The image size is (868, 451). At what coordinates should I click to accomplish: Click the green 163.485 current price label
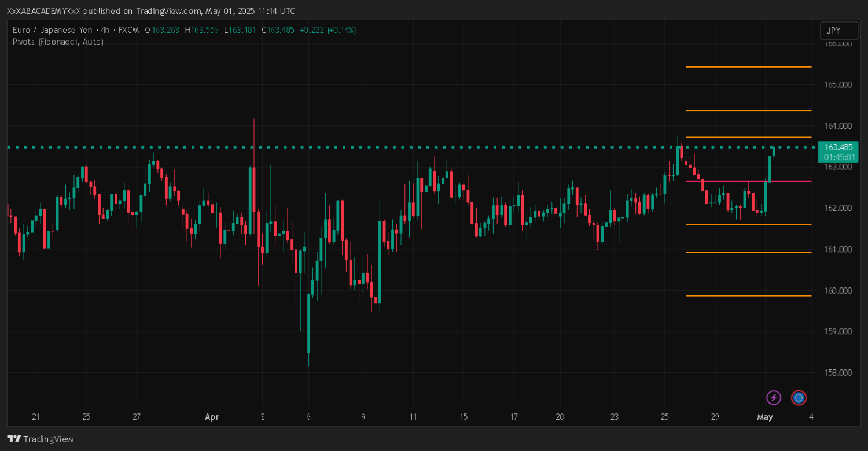[838, 147]
